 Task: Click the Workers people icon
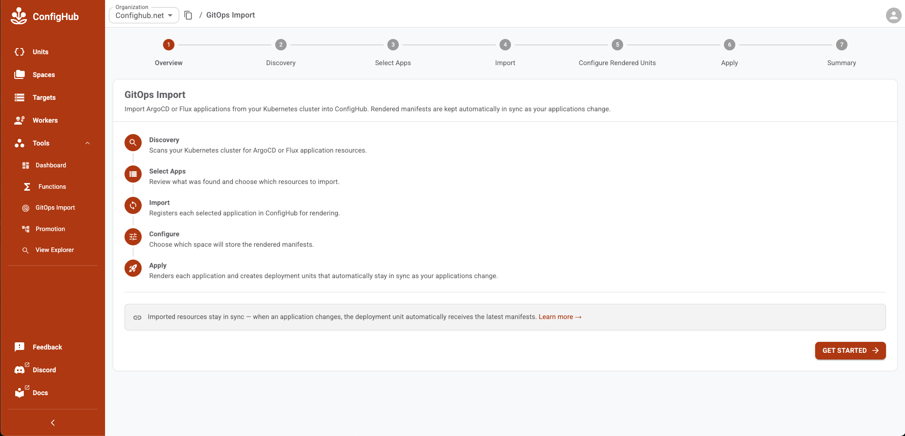[19, 120]
